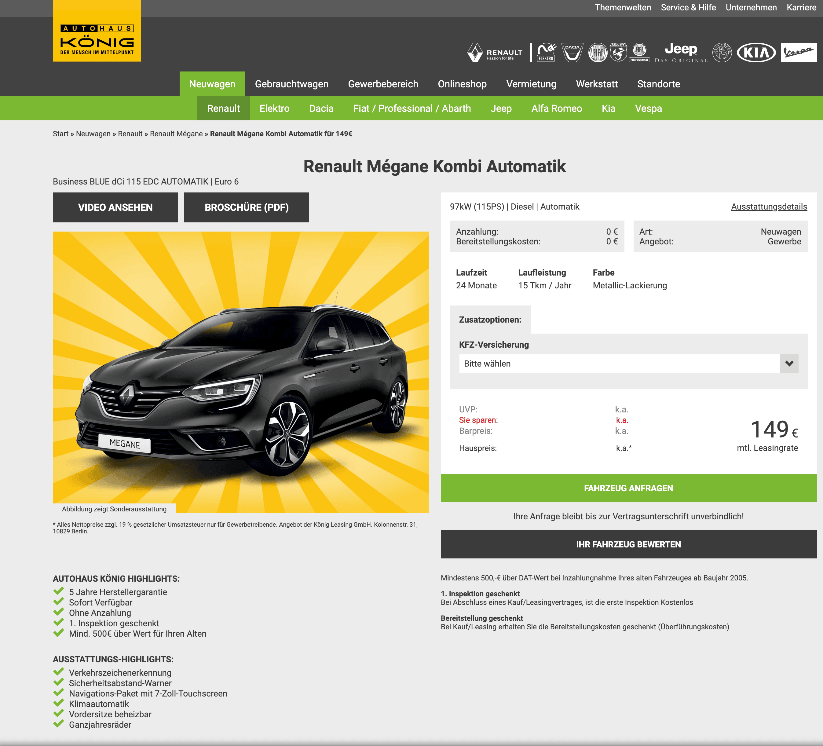The image size is (823, 746).
Task: Open the Vermietung menu item
Action: [531, 84]
